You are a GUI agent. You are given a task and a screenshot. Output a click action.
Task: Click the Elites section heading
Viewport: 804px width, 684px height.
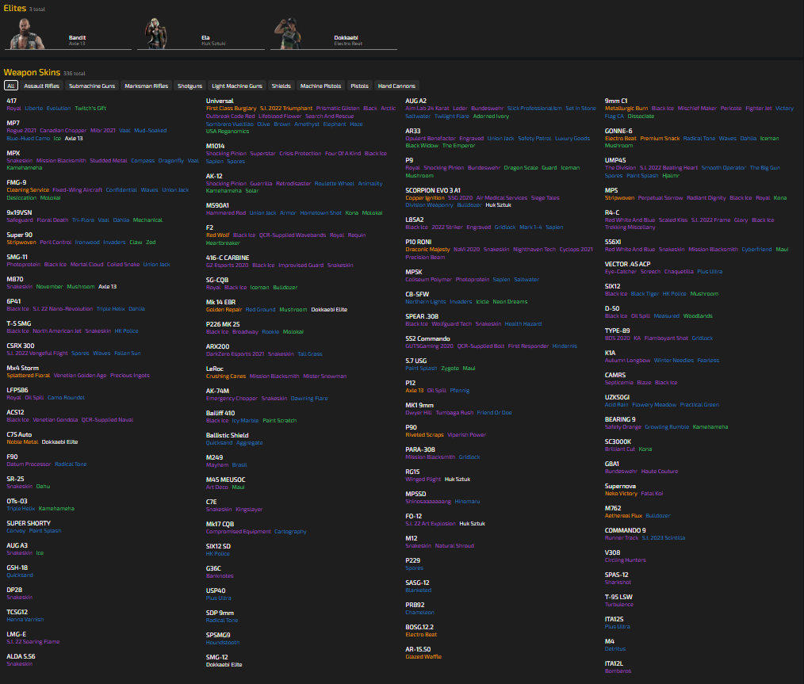(x=14, y=8)
